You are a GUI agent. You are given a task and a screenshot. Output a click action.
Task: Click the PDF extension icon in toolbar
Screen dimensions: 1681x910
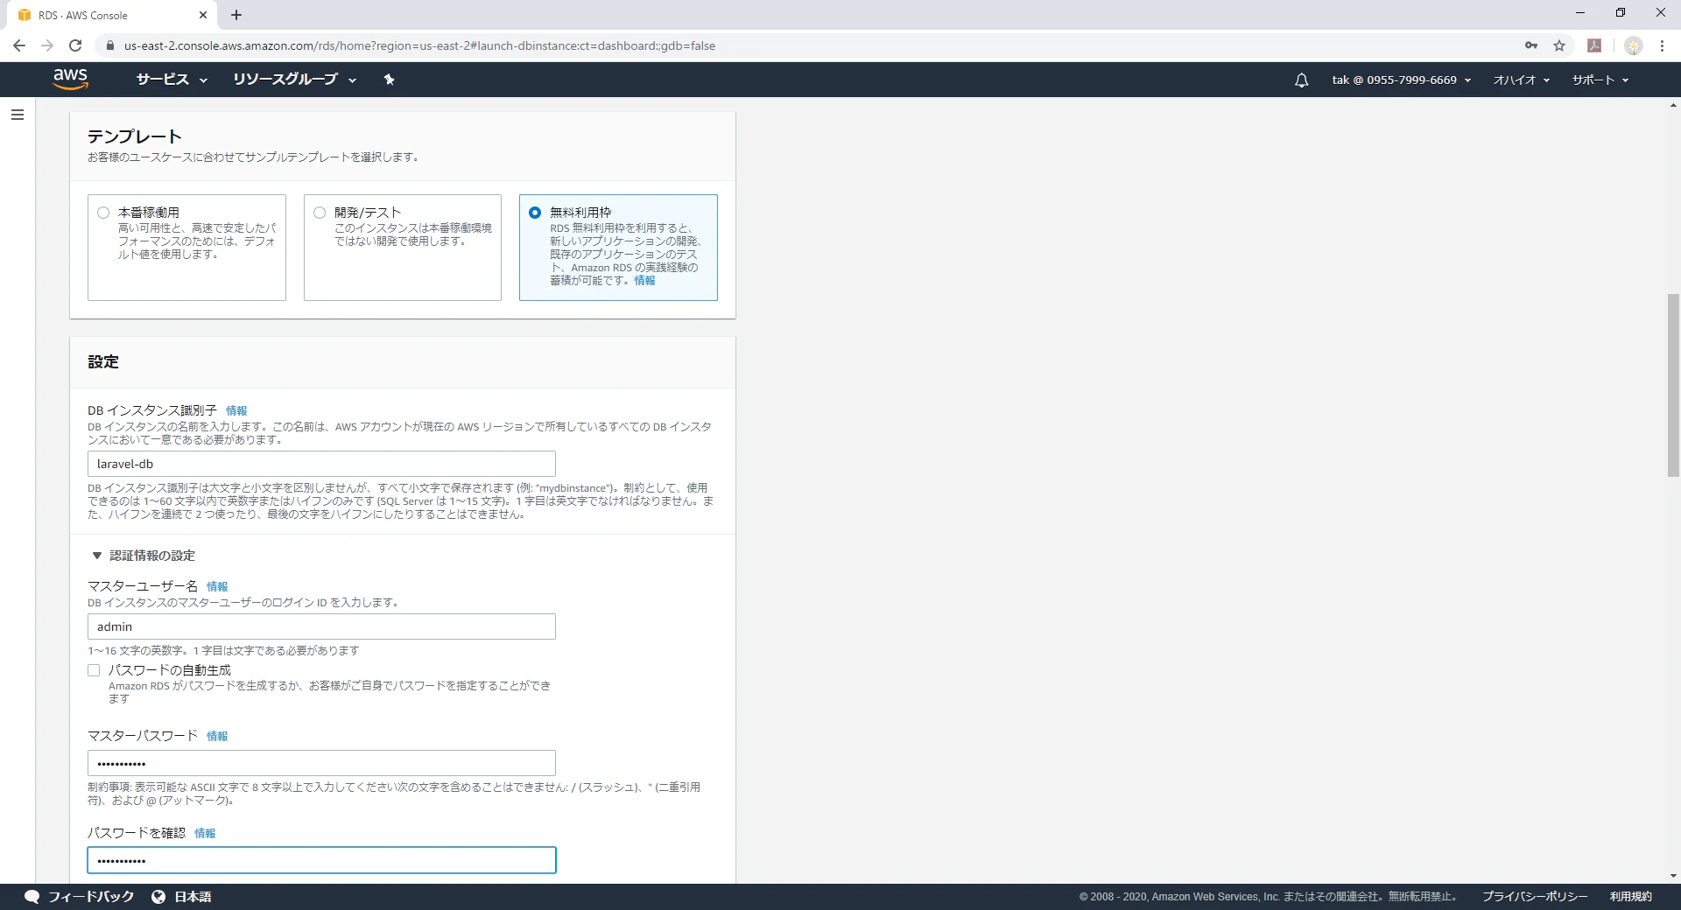pos(1594,45)
